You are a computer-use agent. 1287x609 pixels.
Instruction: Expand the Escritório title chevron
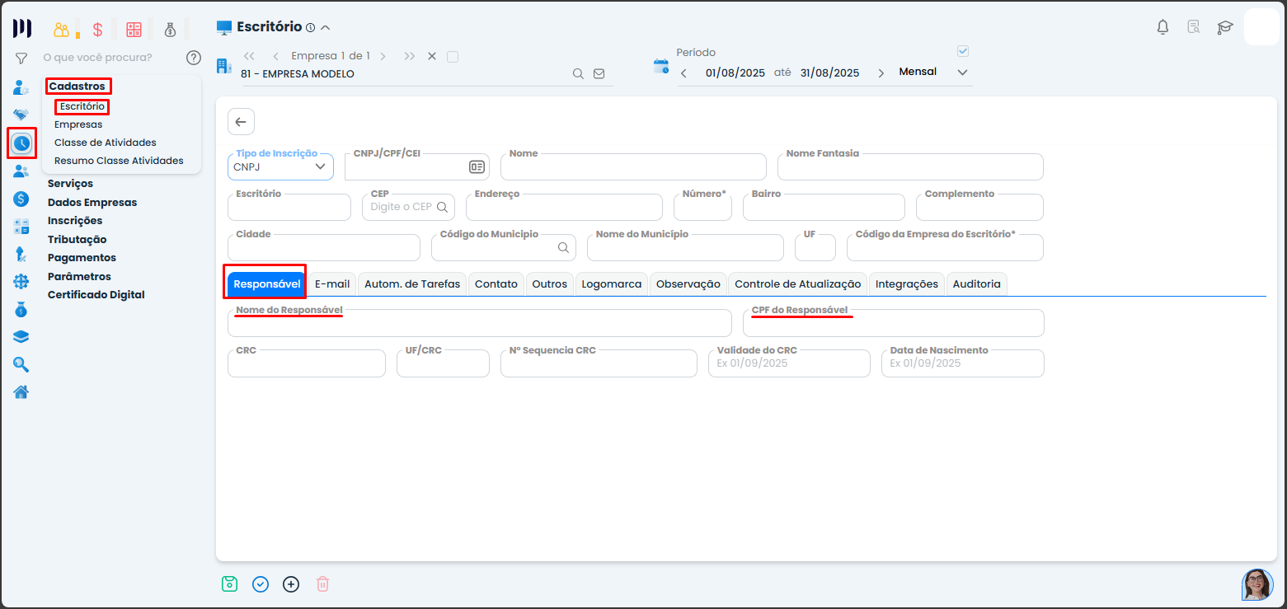click(326, 27)
